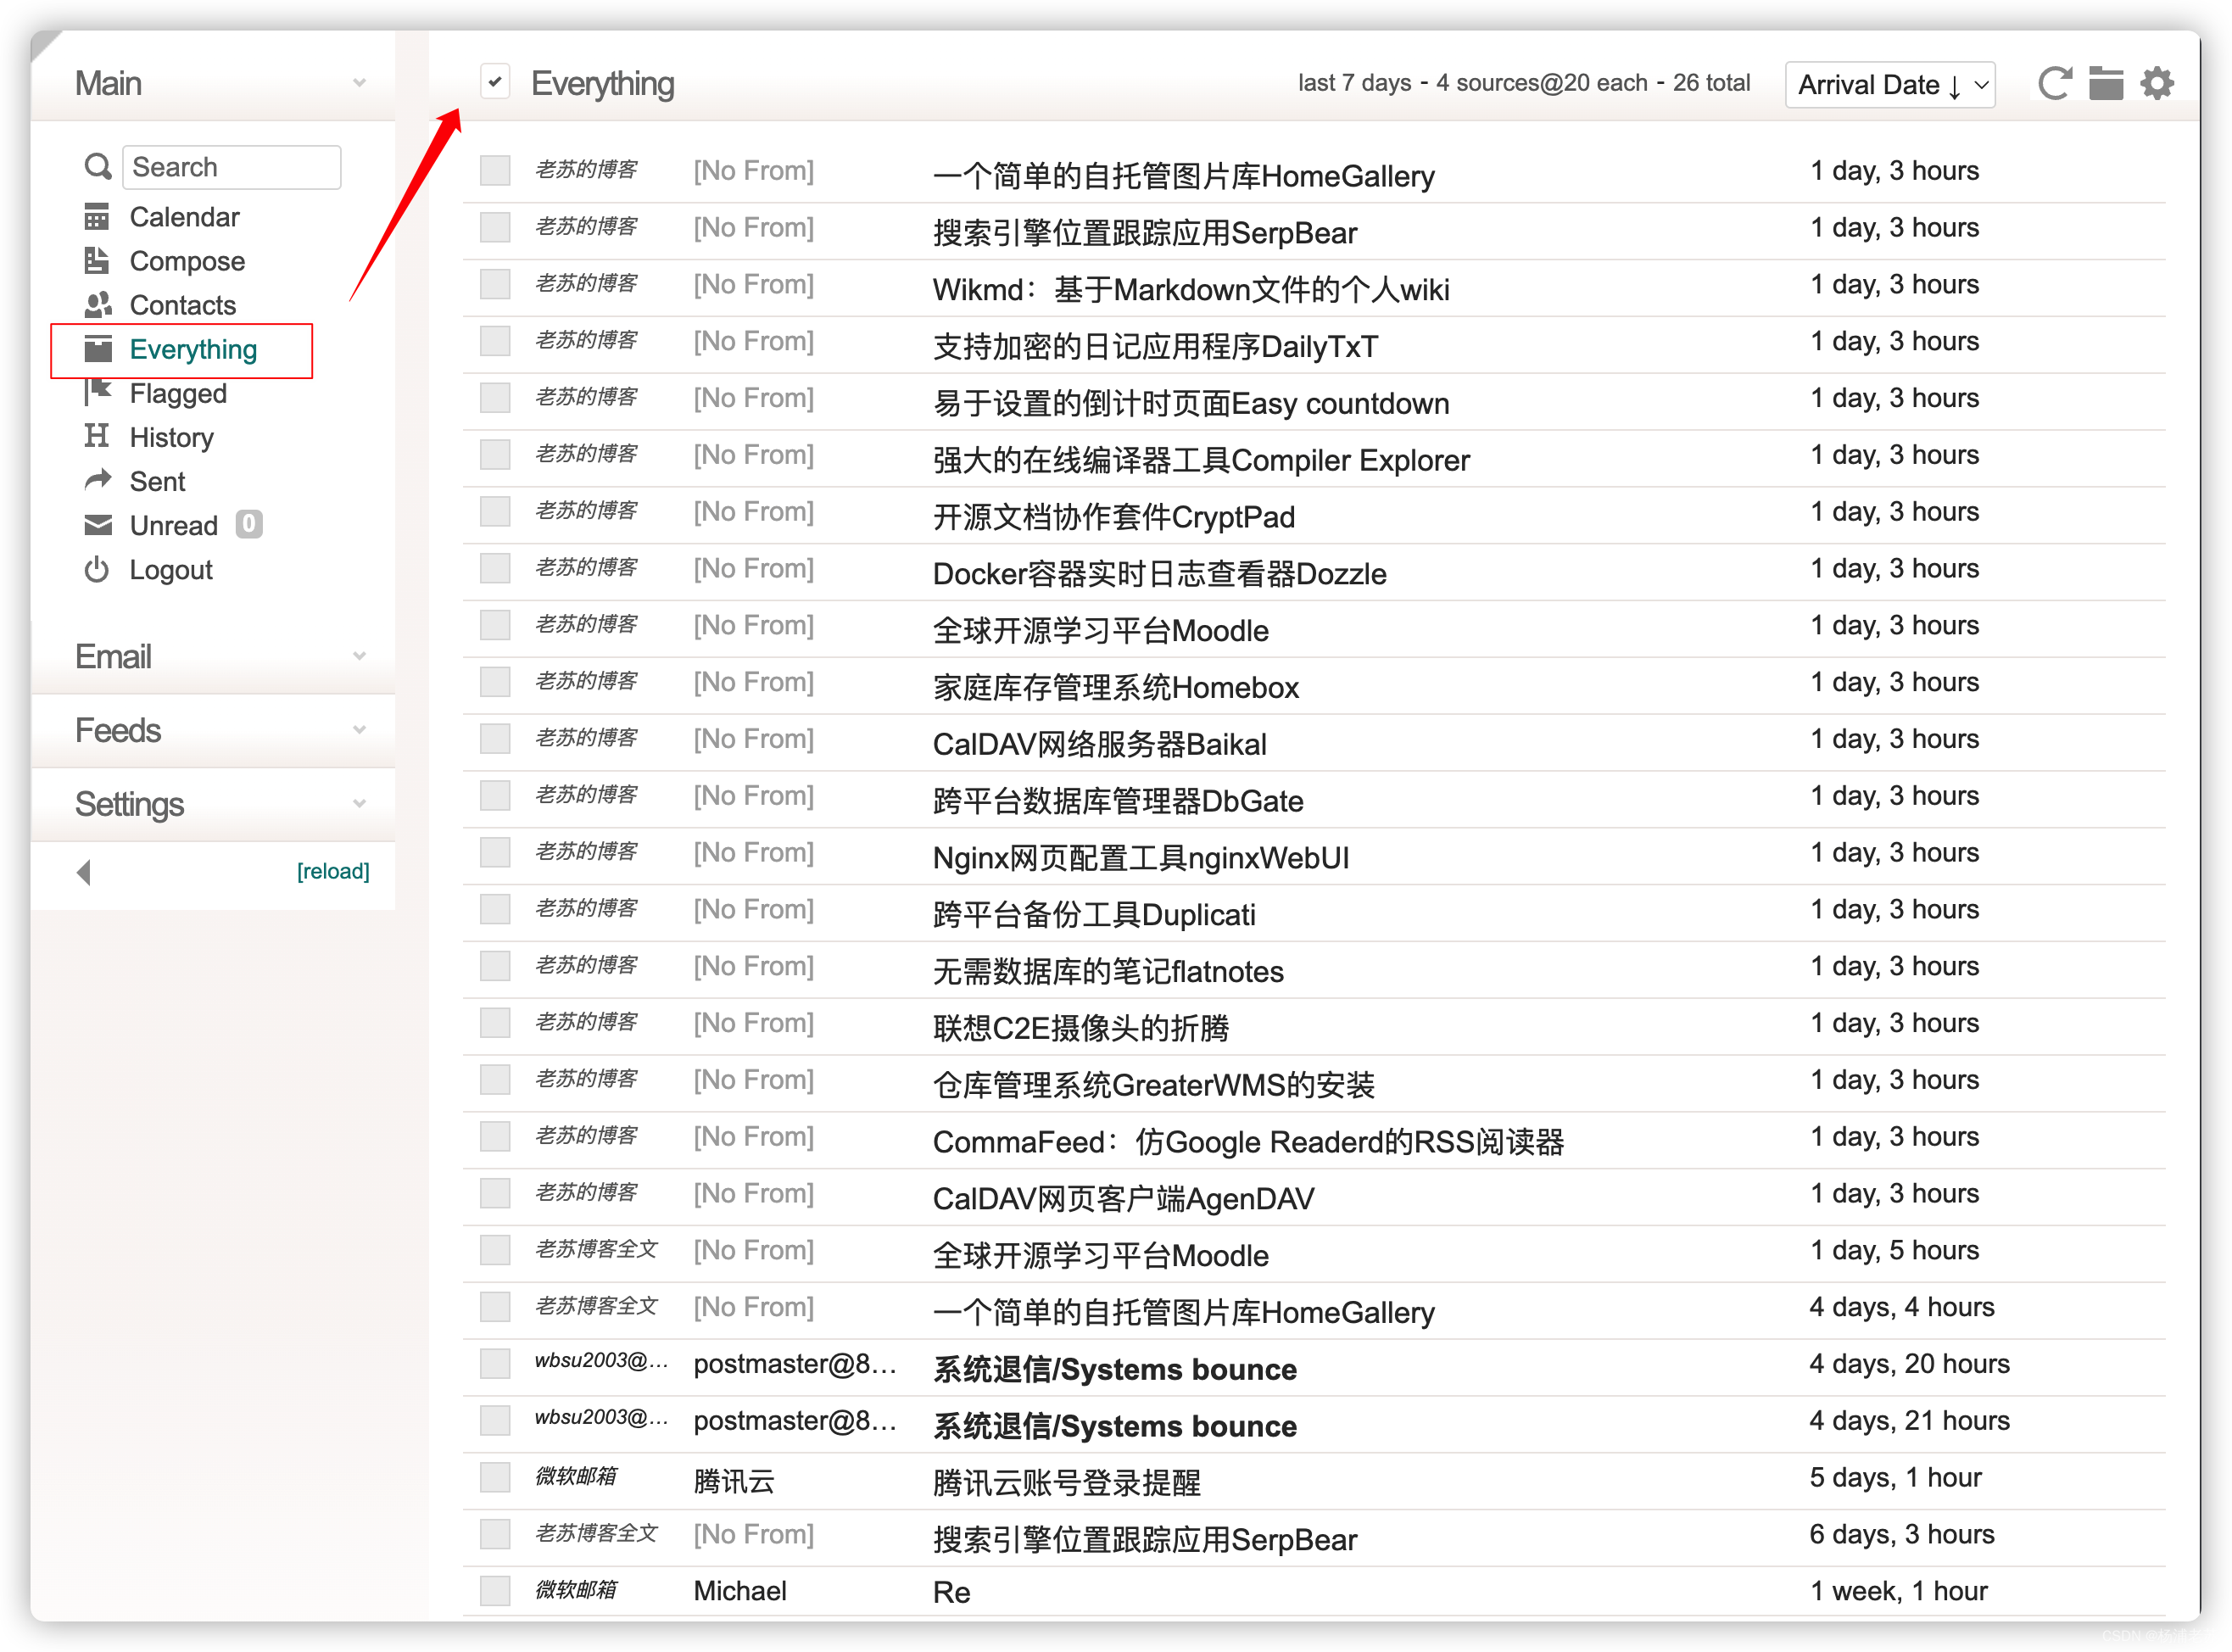Click the Compose page icon
2232x1652 pixels.
[97, 261]
